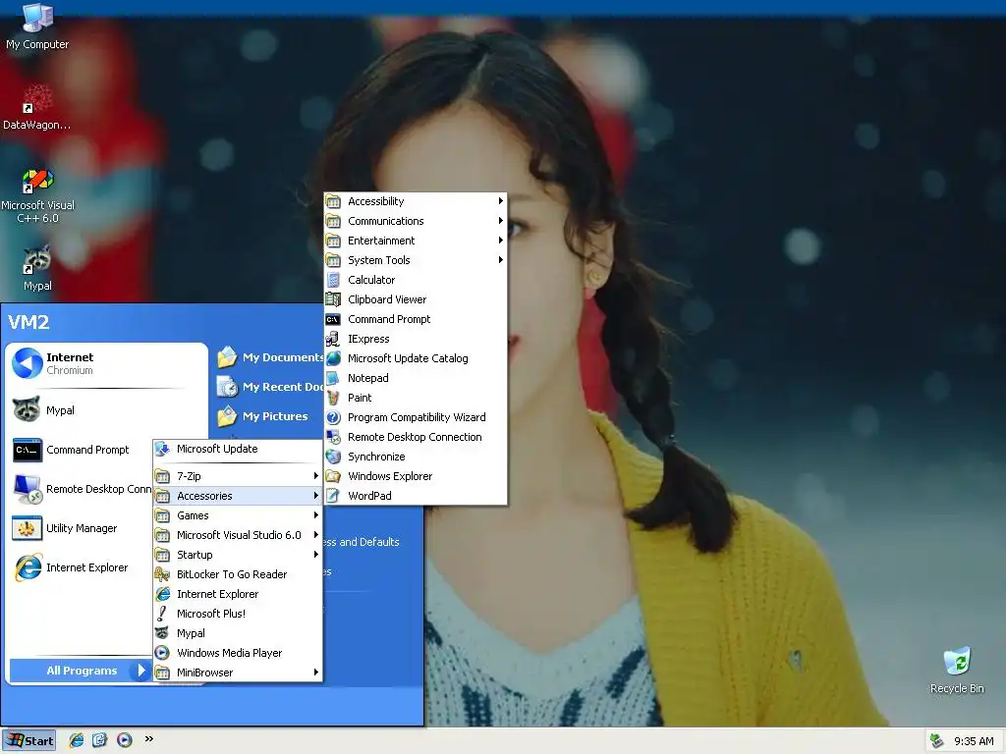Screen dimensions: 1006x754
Task: Open Microsoft Update Catalog entry
Action: coord(416,358)
